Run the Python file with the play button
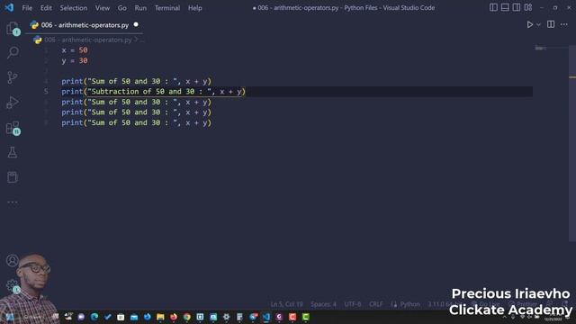 pos(529,24)
